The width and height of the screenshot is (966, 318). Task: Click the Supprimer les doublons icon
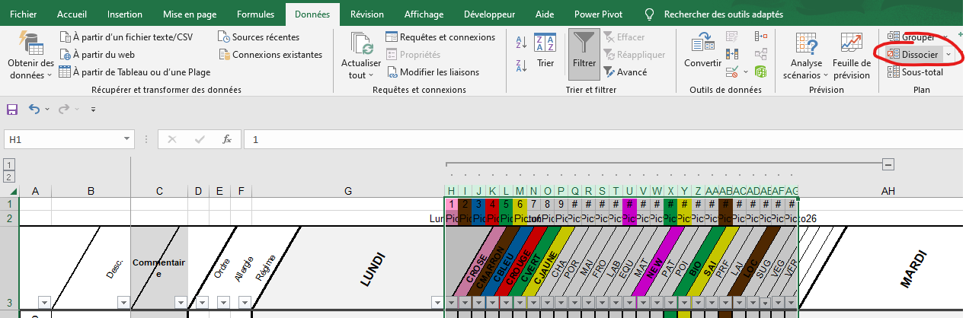[x=733, y=55]
